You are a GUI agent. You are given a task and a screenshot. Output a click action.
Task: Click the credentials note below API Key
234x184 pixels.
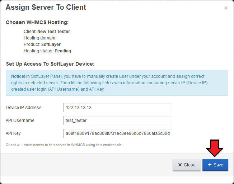pos(64,145)
